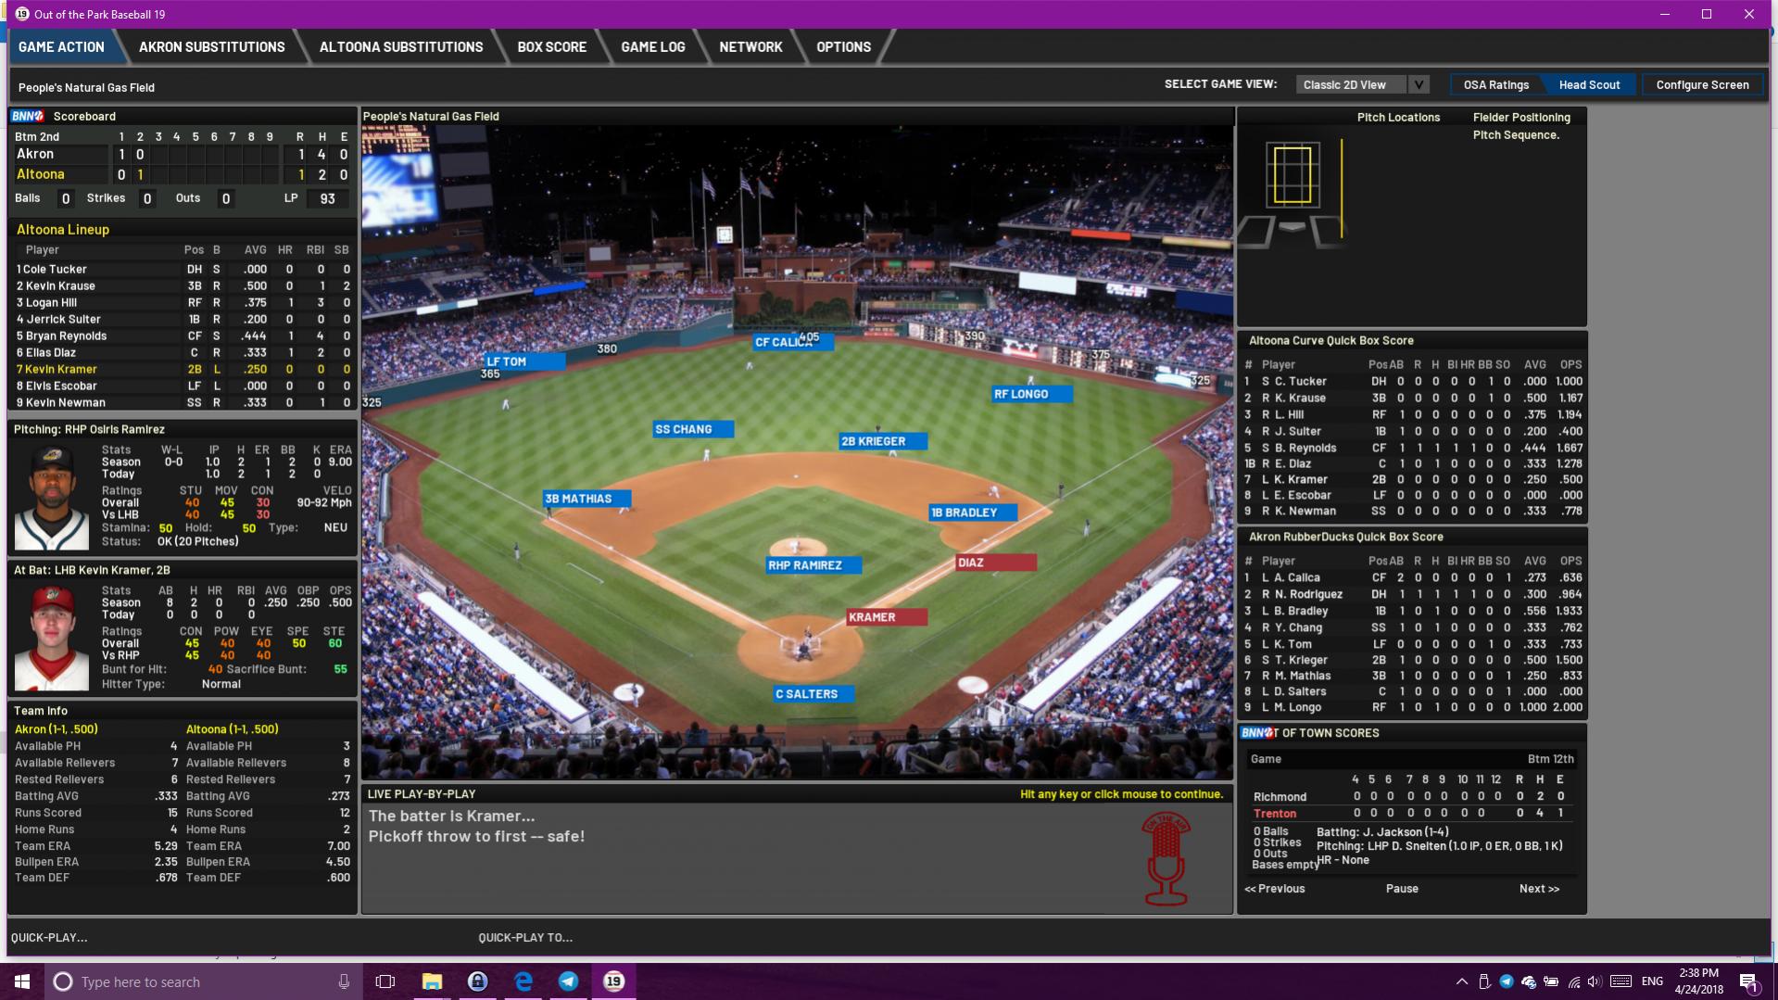
Task: Click the strike zone pitch location box
Action: tap(1292, 174)
